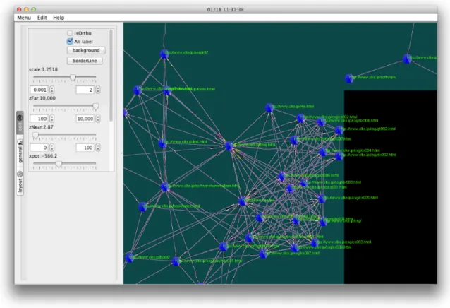This screenshot has width=450, height=308.
Task: Select the blue node labeled boost in the bottom-left
Action: click(x=130, y=258)
